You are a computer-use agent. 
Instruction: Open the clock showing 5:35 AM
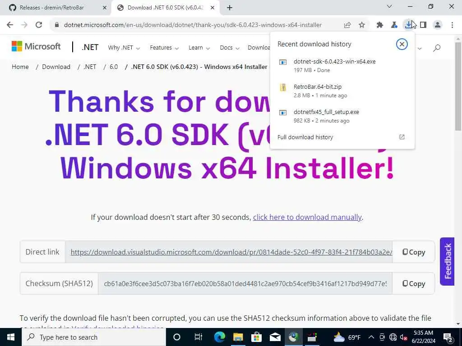coord(424,337)
